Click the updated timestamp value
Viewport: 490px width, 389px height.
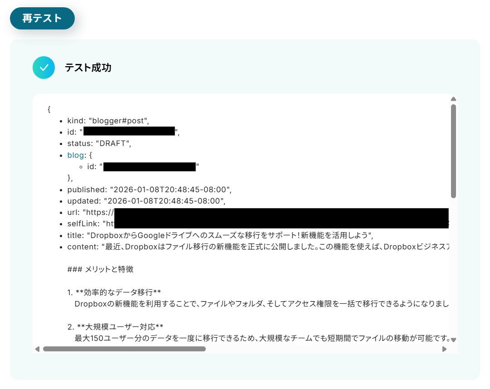point(165,201)
